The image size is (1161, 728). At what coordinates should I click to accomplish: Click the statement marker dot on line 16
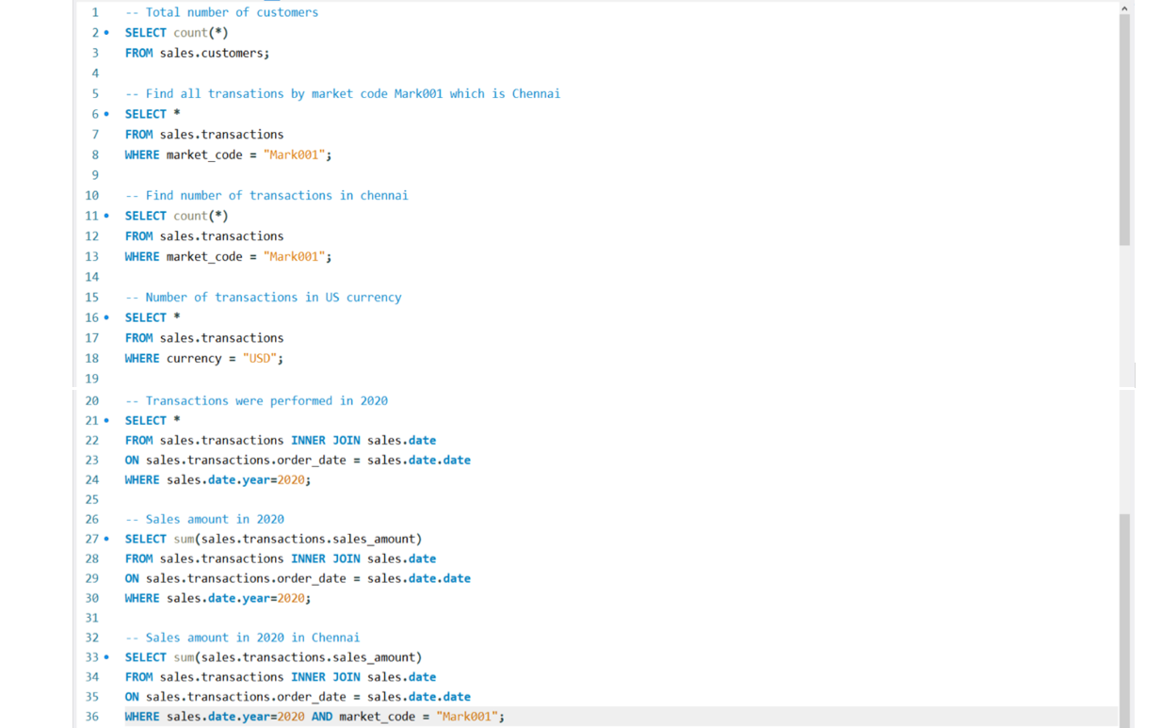106,317
